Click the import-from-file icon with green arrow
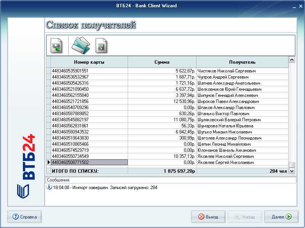This screenshot has width=305, height=228. tap(56, 45)
